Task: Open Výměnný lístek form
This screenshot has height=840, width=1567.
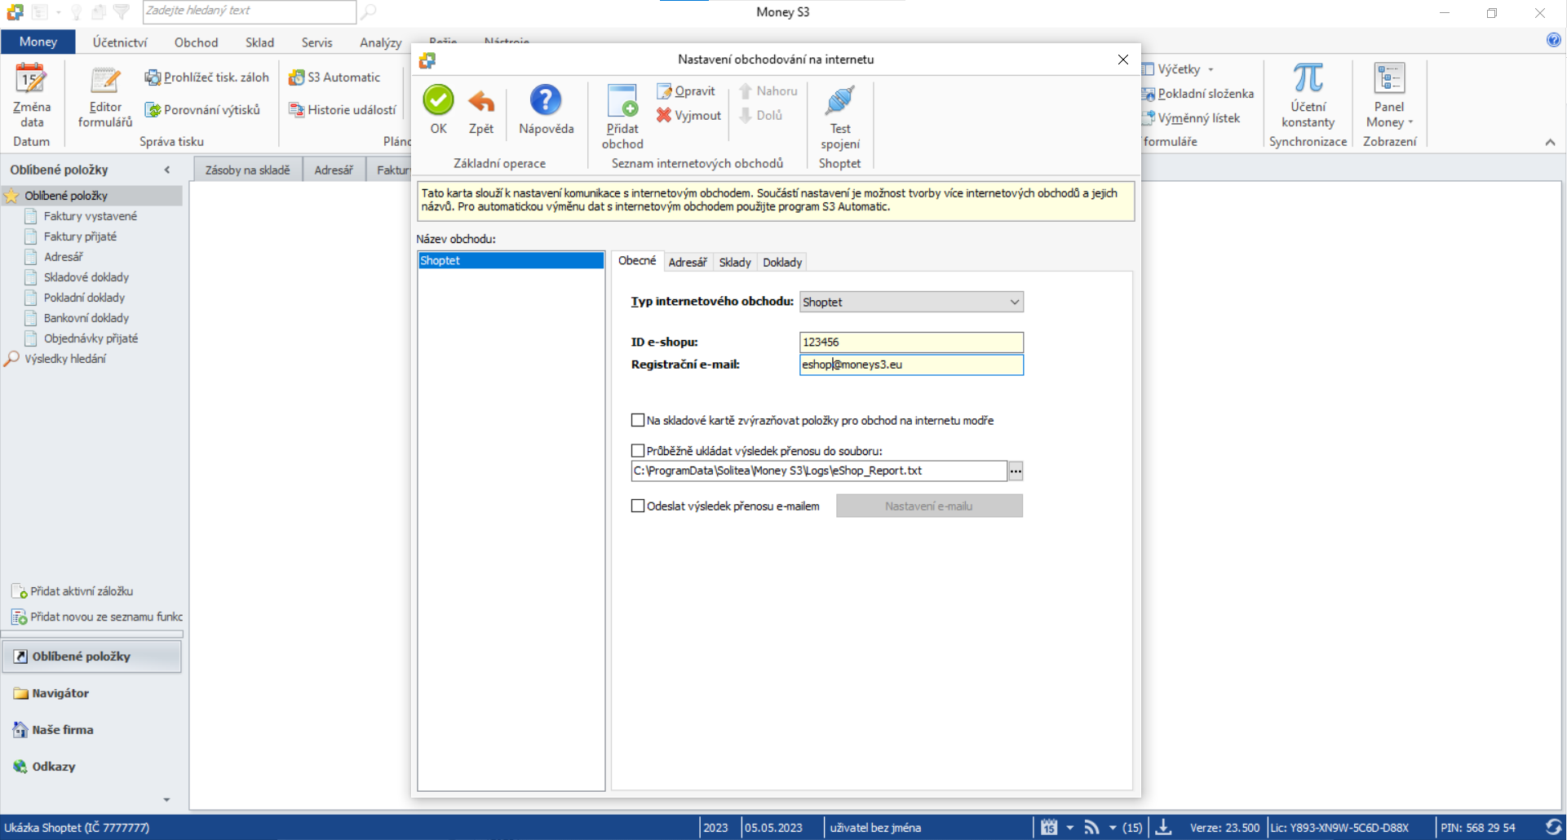Action: click(1191, 118)
